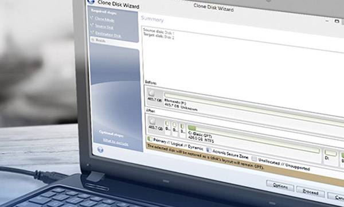The image size is (344, 207).
Task: Click the disk icon in Before layout
Action: click(x=151, y=93)
